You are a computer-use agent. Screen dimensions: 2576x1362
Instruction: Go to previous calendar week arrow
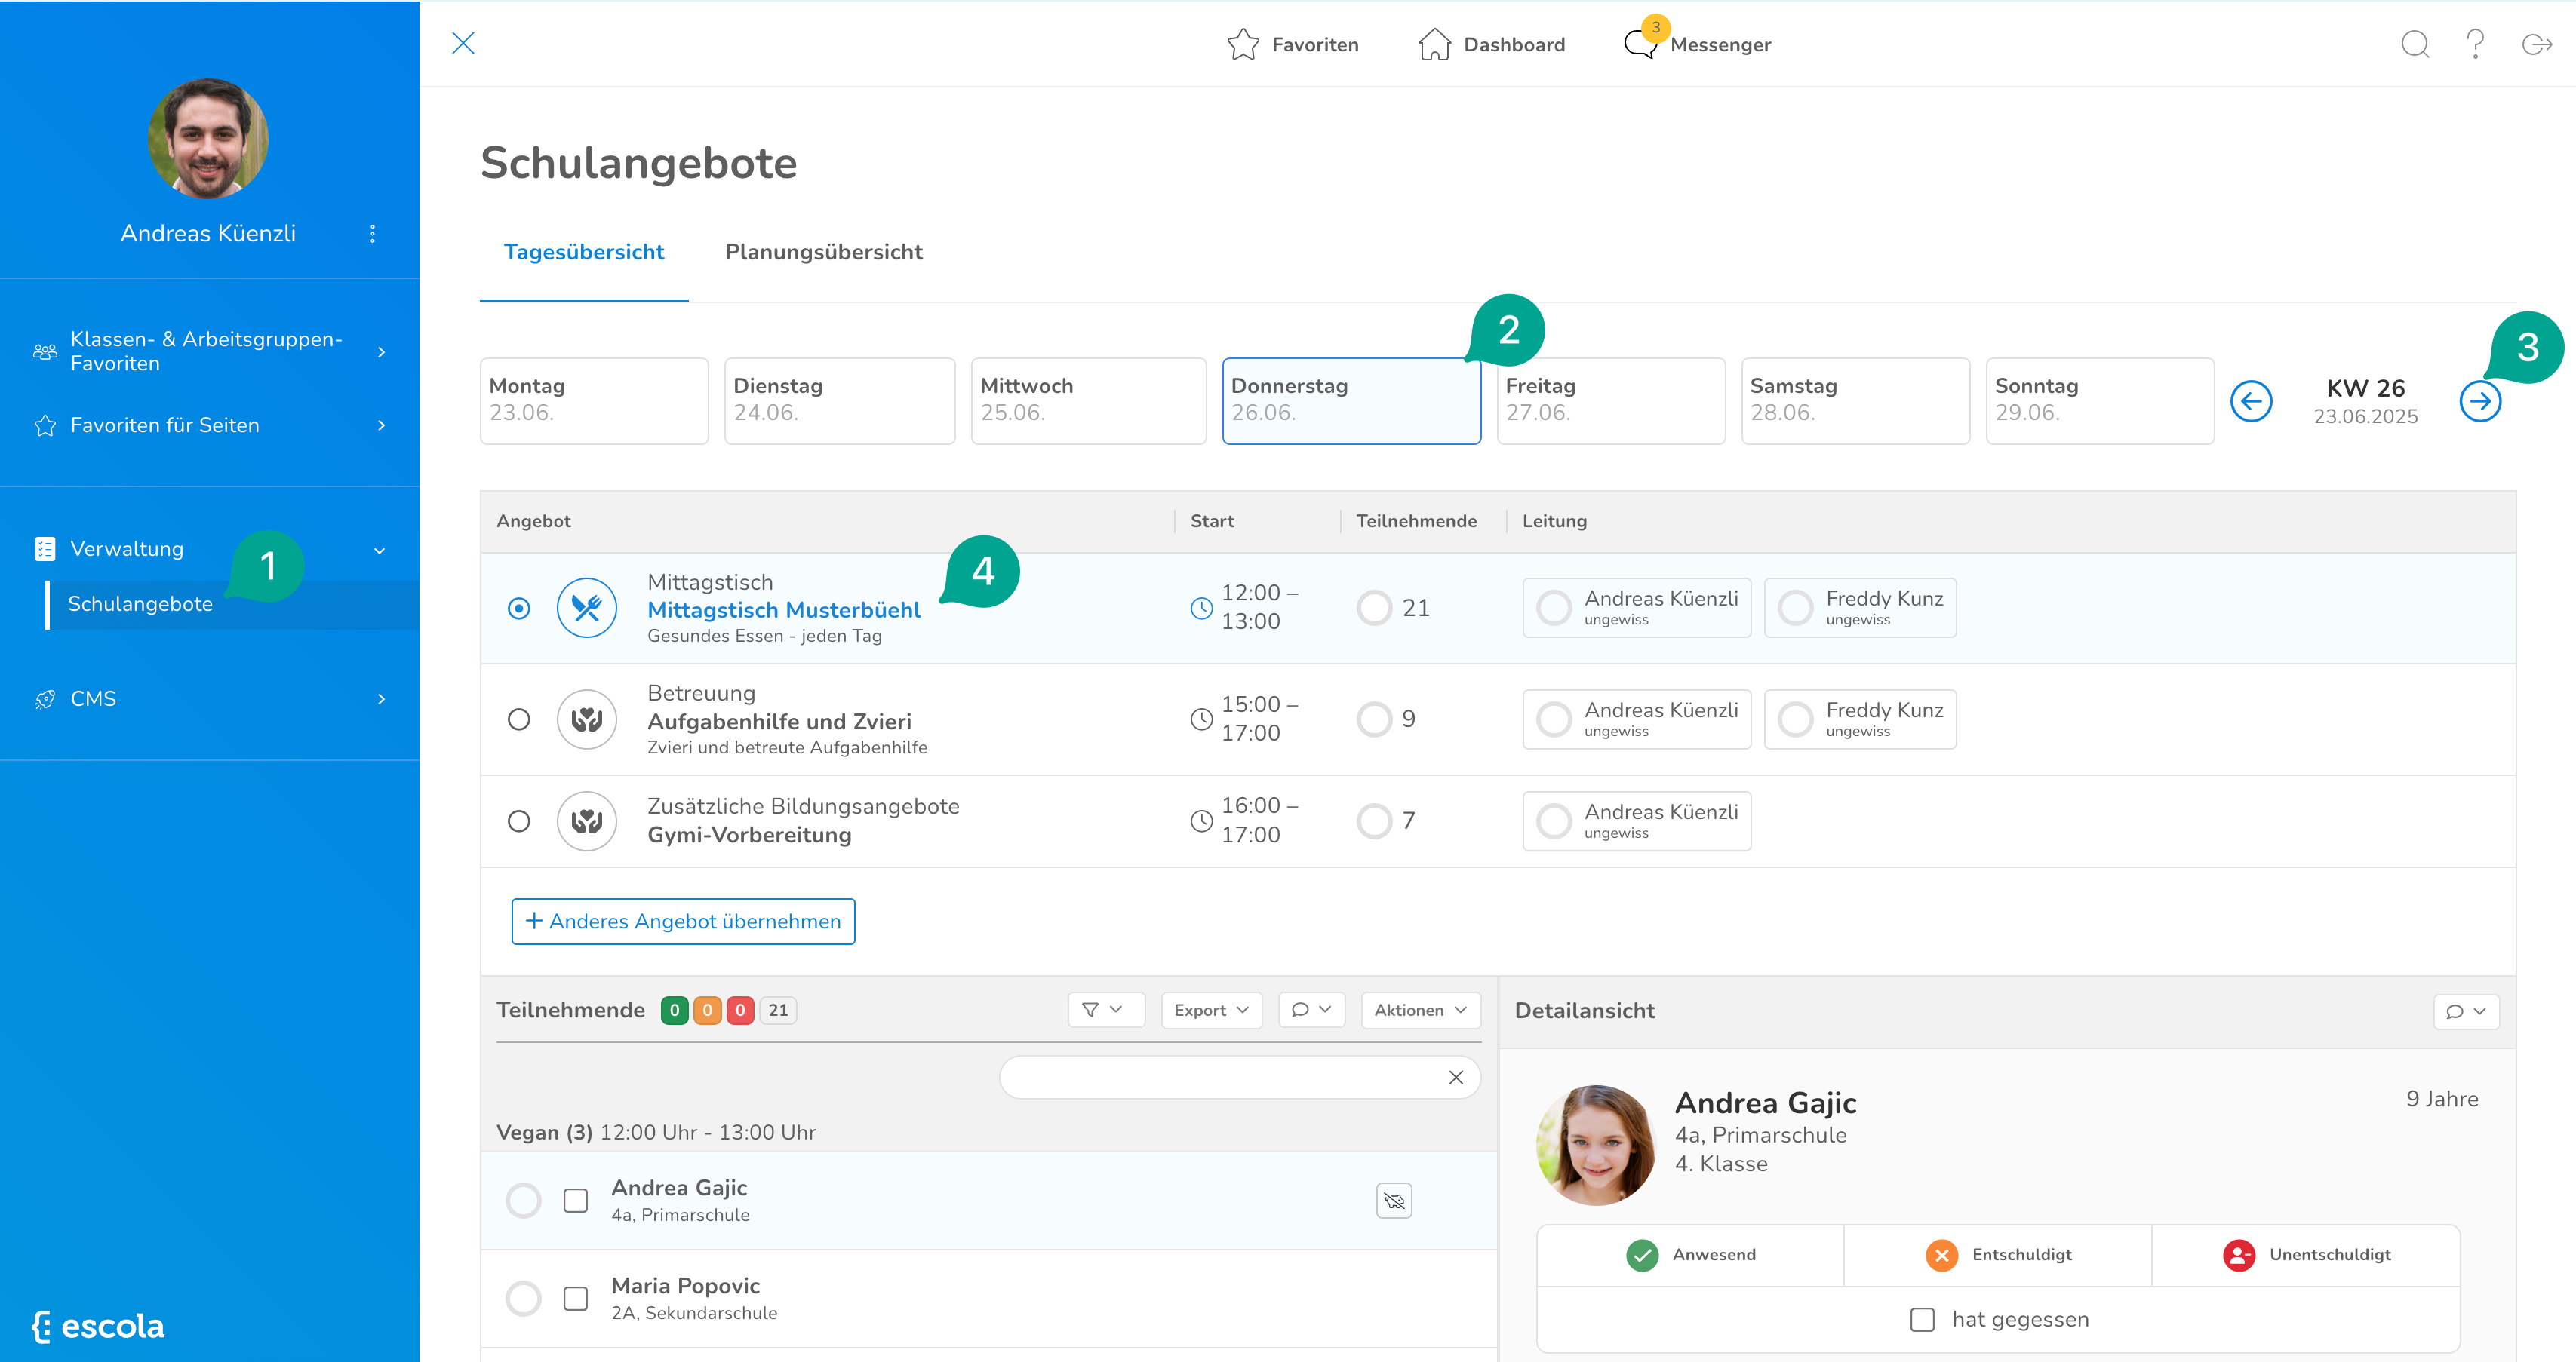(2251, 402)
